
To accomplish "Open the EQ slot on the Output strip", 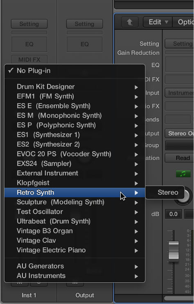I will pyautogui.click(x=84, y=44).
